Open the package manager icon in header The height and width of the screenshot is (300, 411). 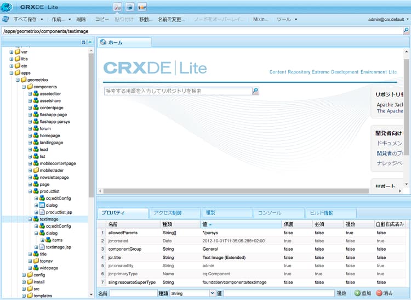click(x=129, y=7)
